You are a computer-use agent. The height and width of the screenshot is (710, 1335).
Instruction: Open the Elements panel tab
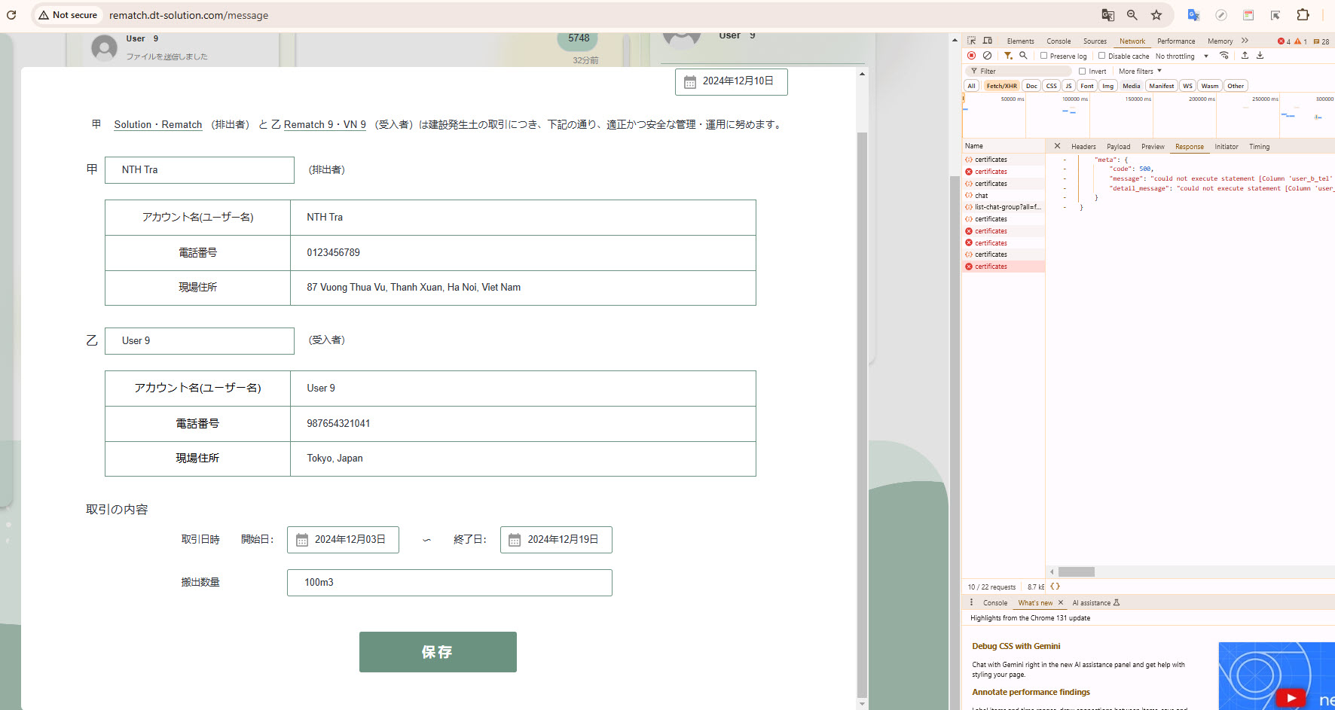[1020, 41]
